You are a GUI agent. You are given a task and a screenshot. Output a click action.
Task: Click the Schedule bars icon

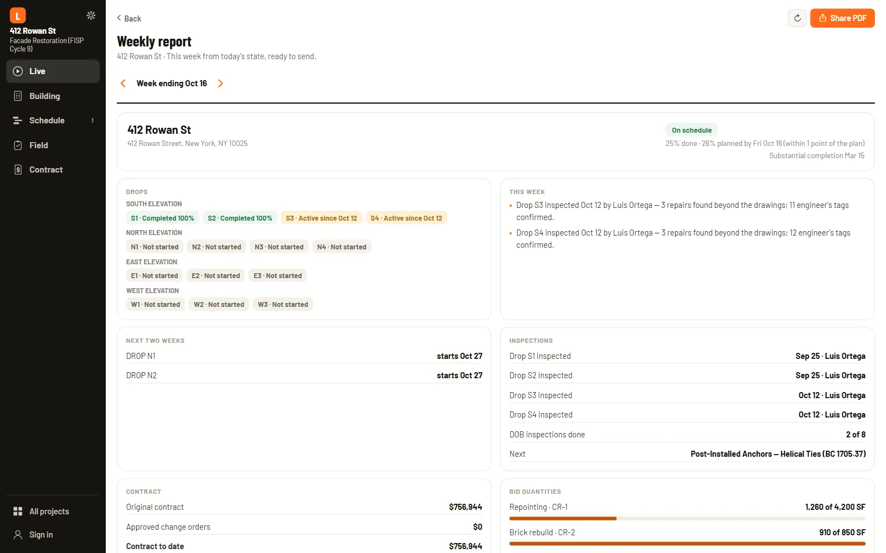coord(18,121)
